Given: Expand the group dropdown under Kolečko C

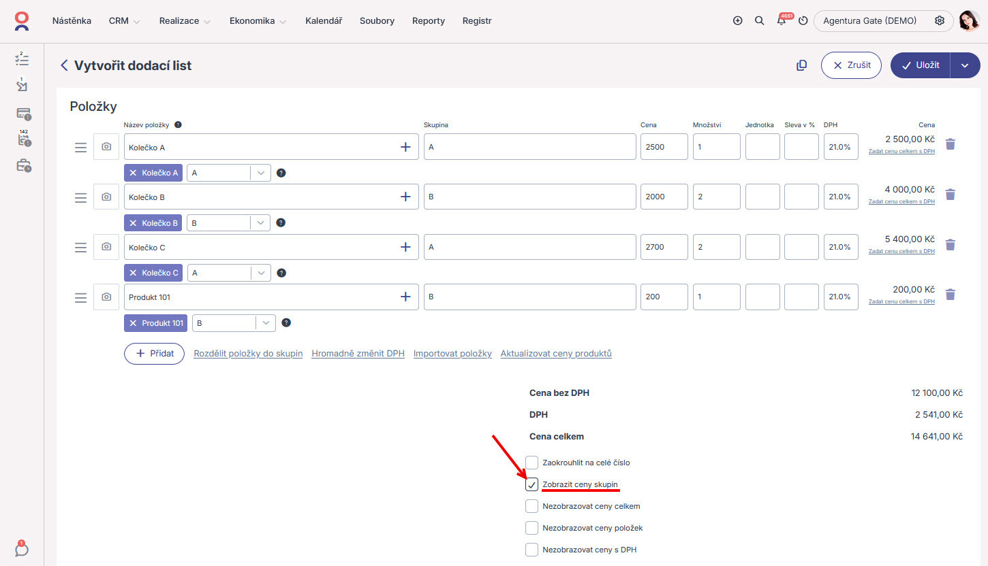Looking at the screenshot, I should point(261,273).
